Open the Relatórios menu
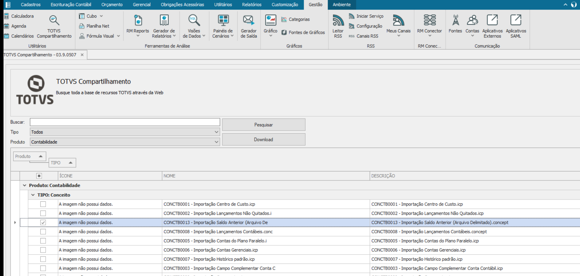This screenshot has width=580, height=276. (x=252, y=4)
